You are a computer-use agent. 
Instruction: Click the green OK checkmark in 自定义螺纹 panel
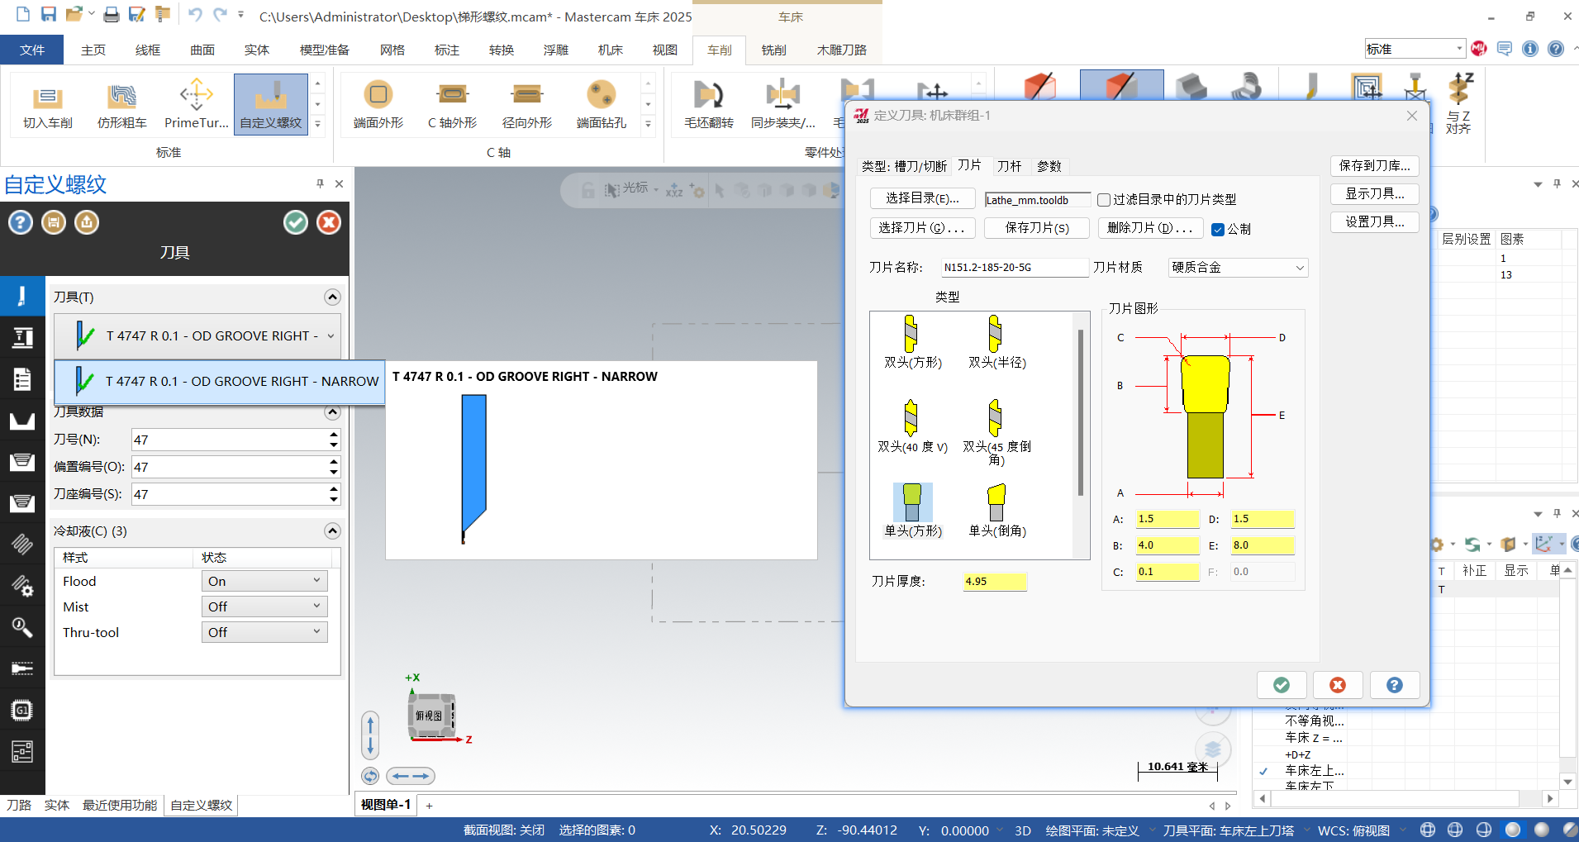pyautogui.click(x=296, y=222)
